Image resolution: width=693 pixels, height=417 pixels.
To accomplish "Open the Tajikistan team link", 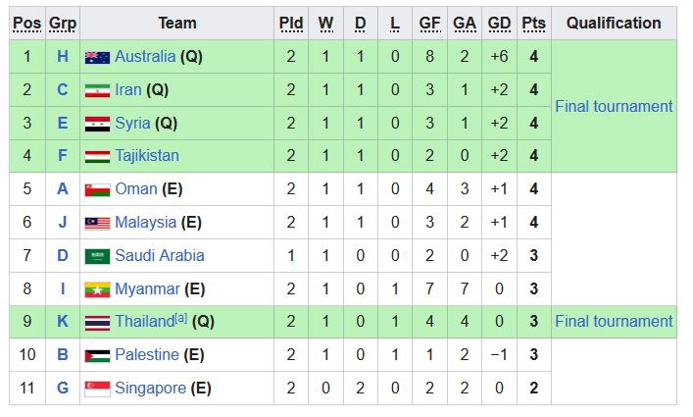I will click(147, 156).
